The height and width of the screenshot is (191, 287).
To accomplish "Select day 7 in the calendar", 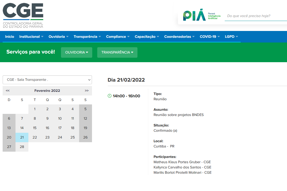I will 22,119.
